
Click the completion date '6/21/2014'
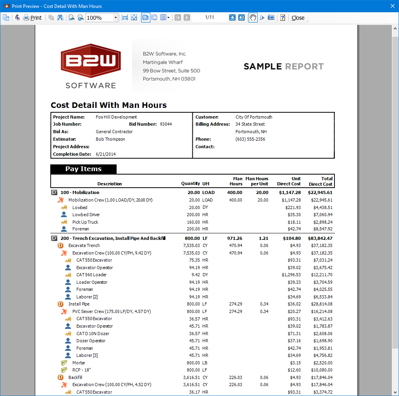point(106,154)
